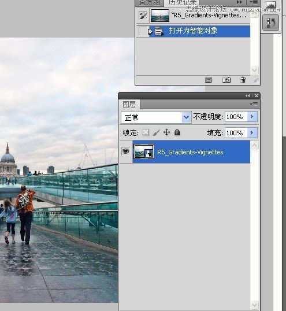This screenshot has height=311, width=286.
Task: Create new snapshot camera icon
Action: tap(226, 80)
